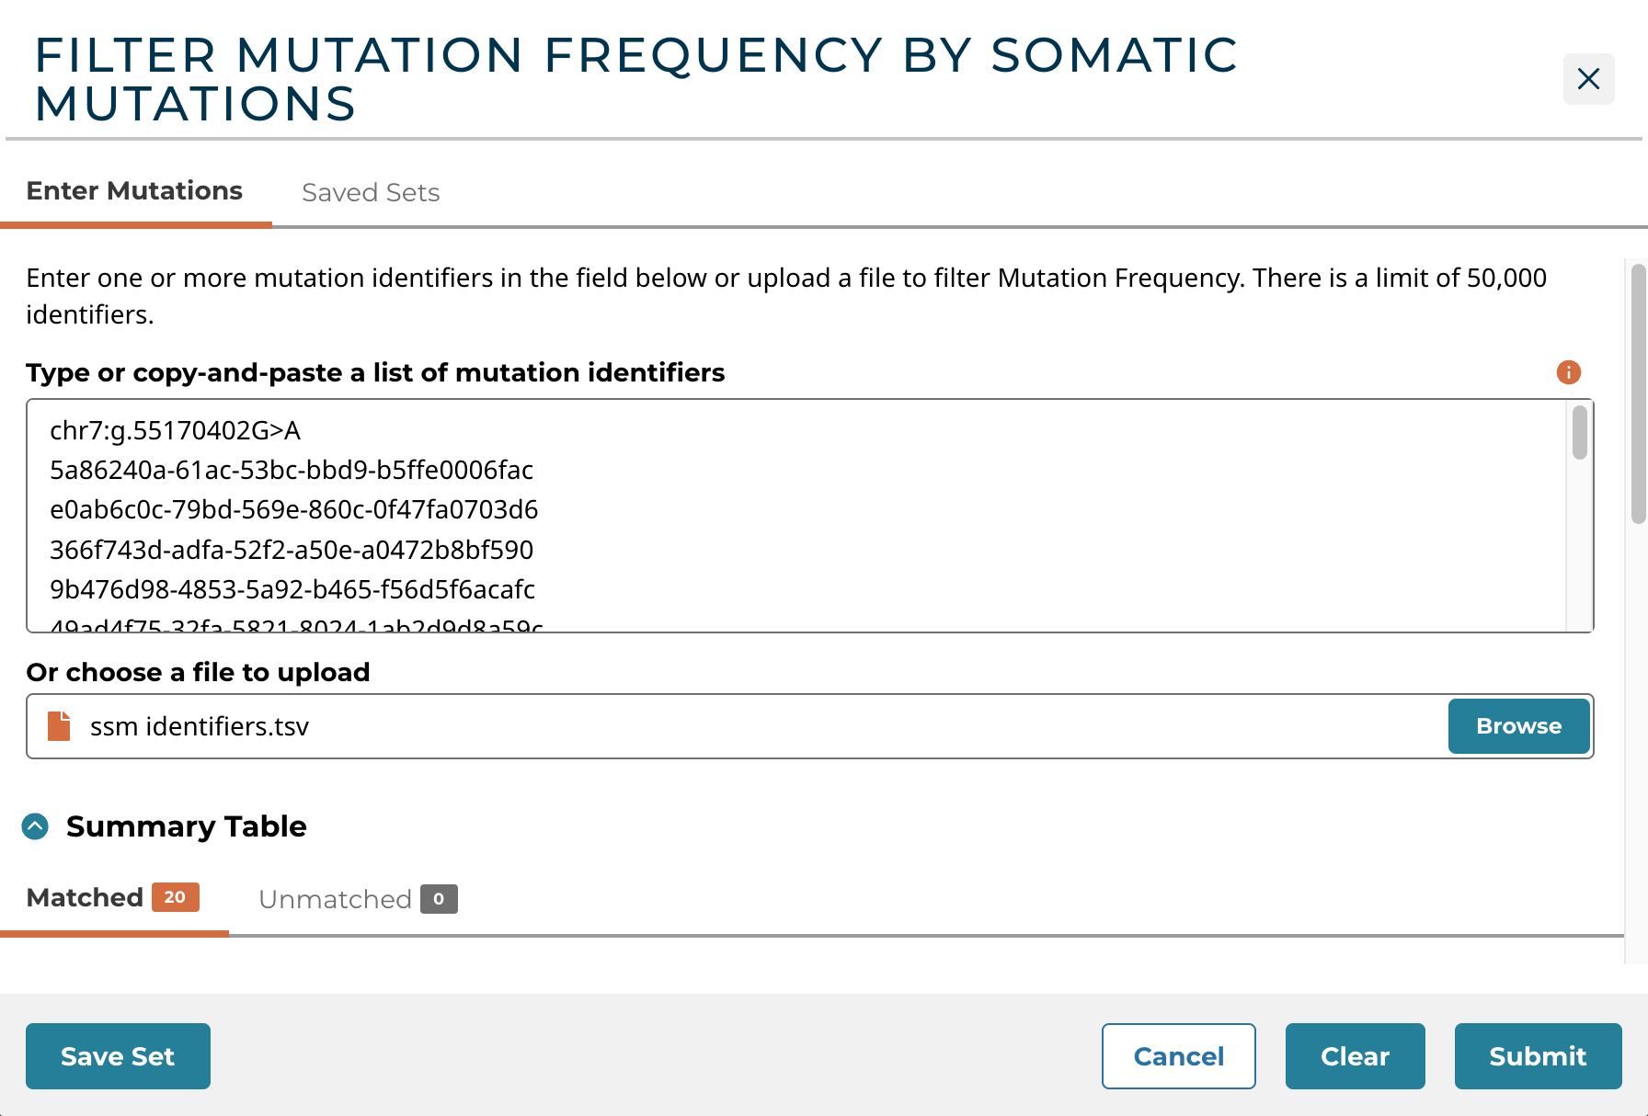
Task: Click the Summary Table heading text
Action: [186, 826]
